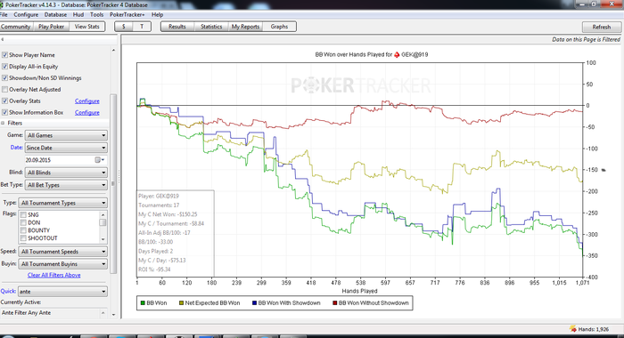
Task: Open the Game dropdown
Action: click(66, 135)
